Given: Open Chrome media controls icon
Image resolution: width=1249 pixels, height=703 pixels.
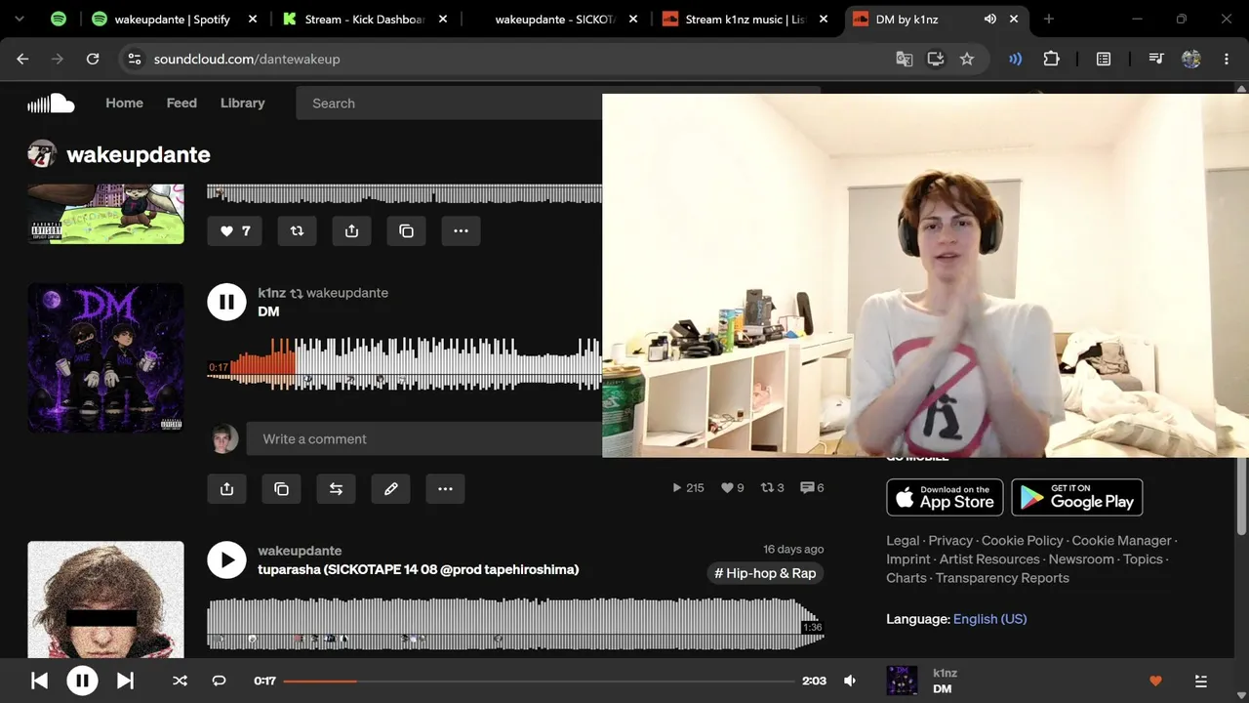Looking at the screenshot, I should (1156, 59).
